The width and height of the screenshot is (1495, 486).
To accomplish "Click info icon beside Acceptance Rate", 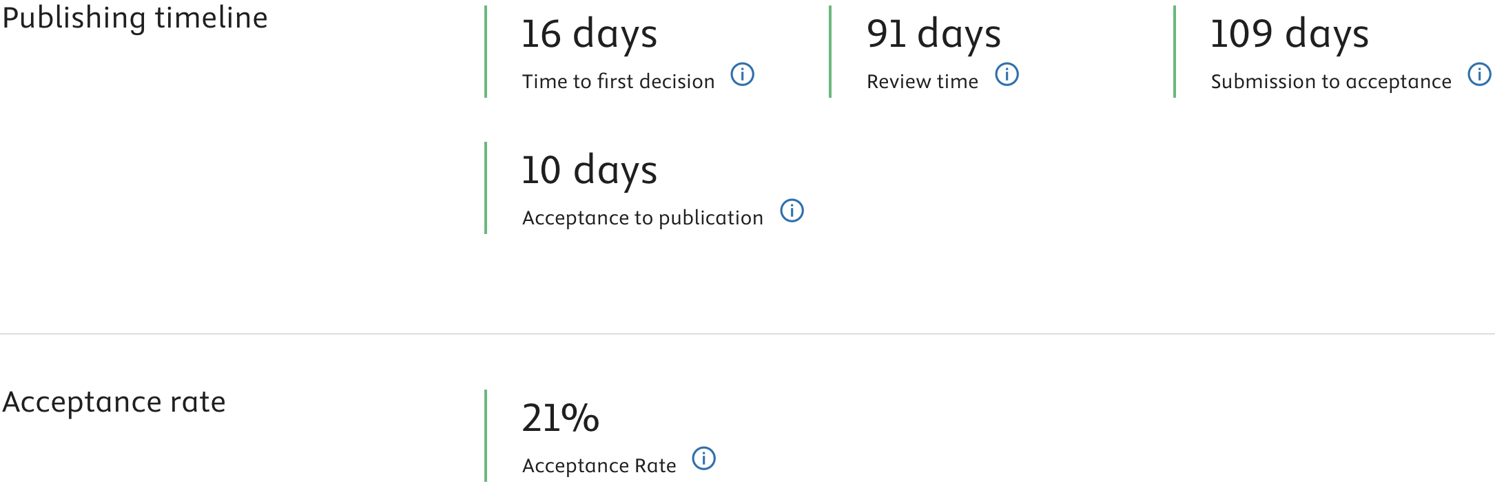I will pyautogui.click(x=703, y=458).
